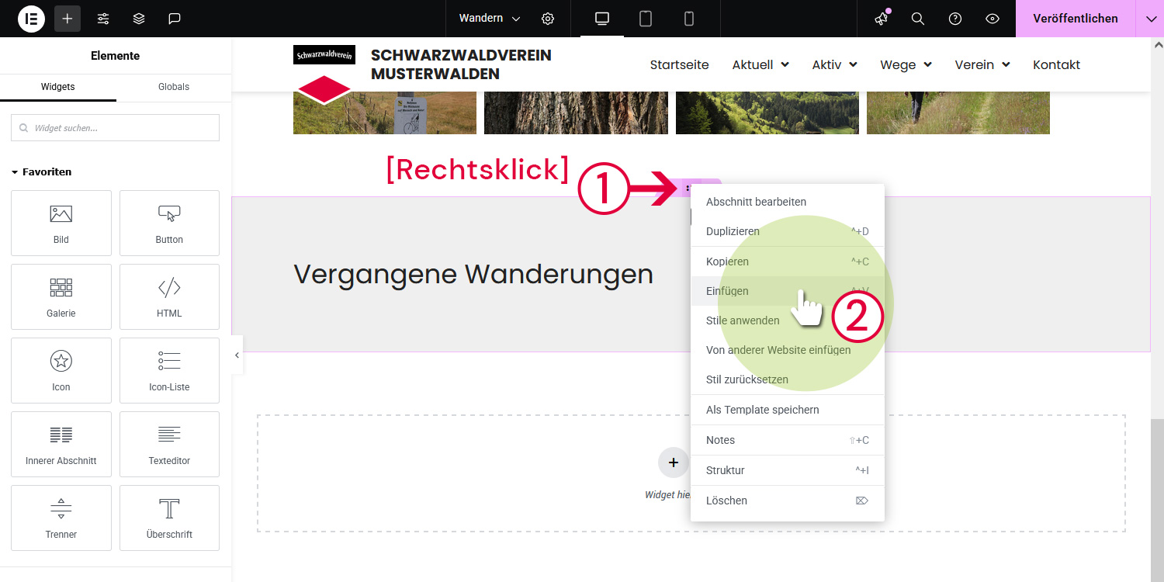Viewport: 1164px width, 582px height.
Task: Collapse the Favoriten widget category
Action: pyautogui.click(x=15, y=172)
